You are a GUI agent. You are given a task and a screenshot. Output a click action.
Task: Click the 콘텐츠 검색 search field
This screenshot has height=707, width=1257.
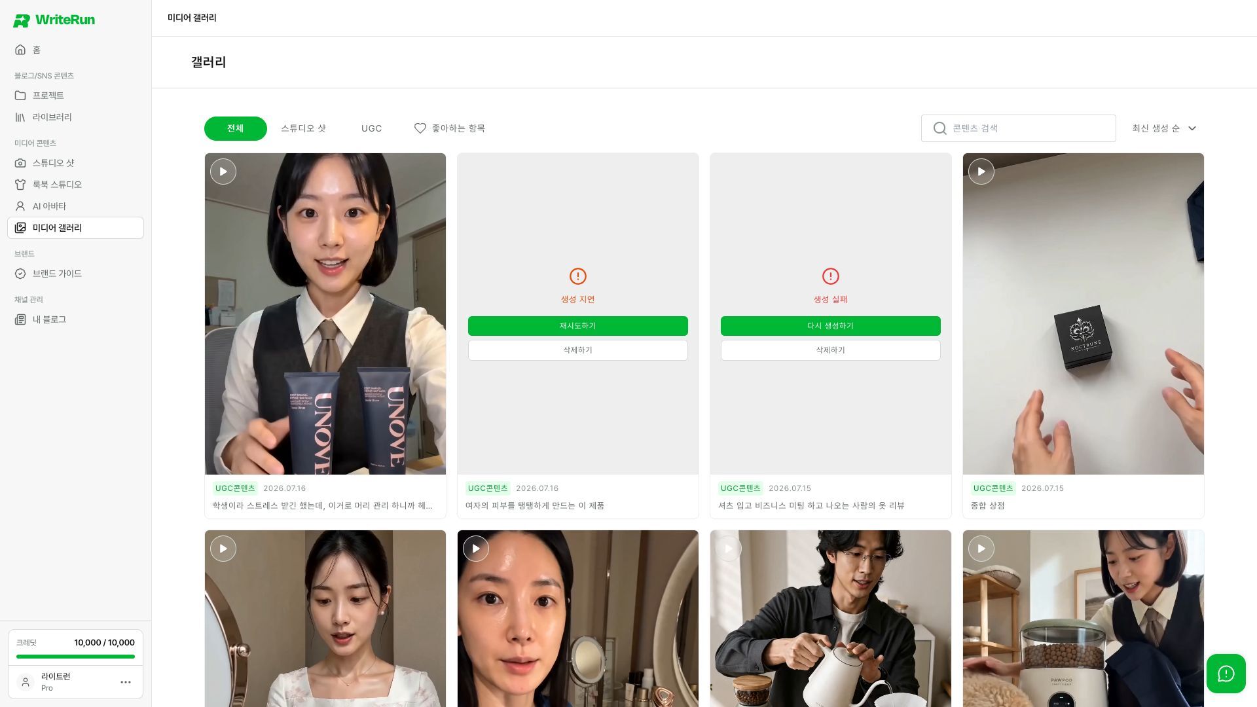coord(1018,128)
